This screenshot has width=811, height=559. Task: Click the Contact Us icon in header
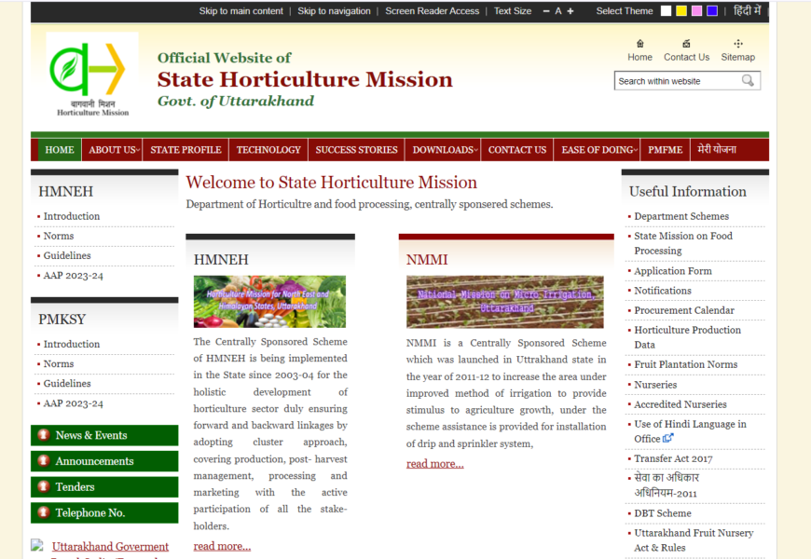coord(686,44)
